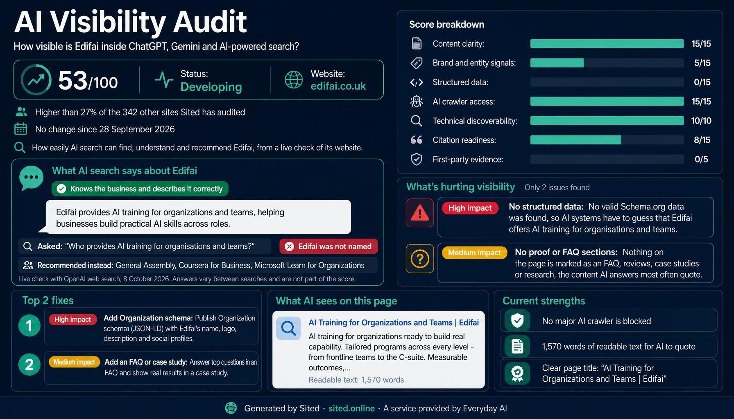Click the quote marks icon for Citation readiness
This screenshot has height=419, width=734.
click(x=417, y=140)
